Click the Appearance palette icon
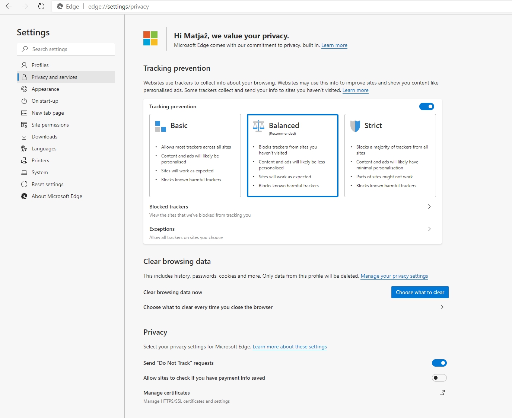This screenshot has width=512, height=418. coord(24,89)
